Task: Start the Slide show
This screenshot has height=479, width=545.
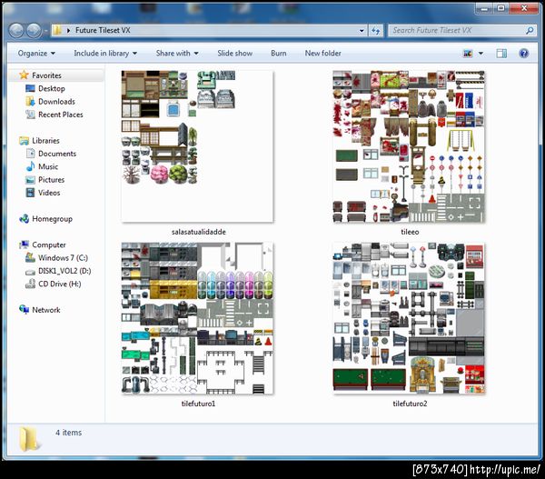Action: pyautogui.click(x=235, y=54)
